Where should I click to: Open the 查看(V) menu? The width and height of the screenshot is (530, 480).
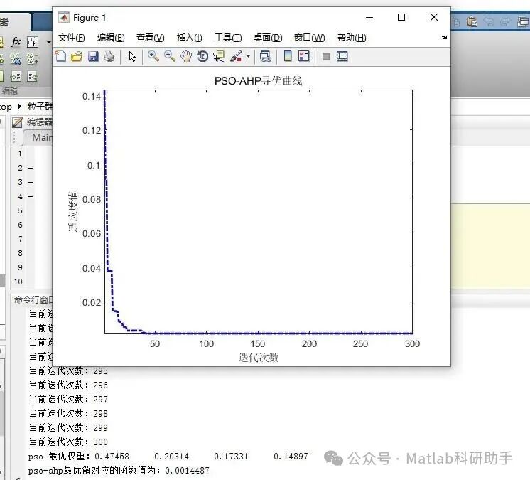[x=150, y=38]
